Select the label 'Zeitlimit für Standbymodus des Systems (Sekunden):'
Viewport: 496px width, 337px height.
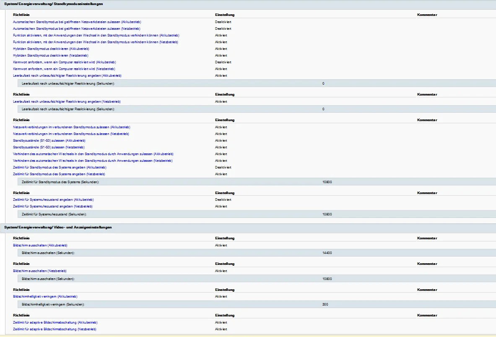coord(60,182)
